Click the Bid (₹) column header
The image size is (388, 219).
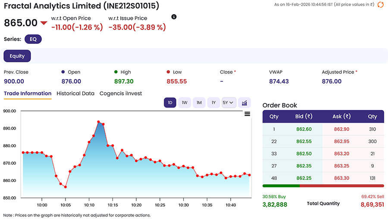pos(304,116)
